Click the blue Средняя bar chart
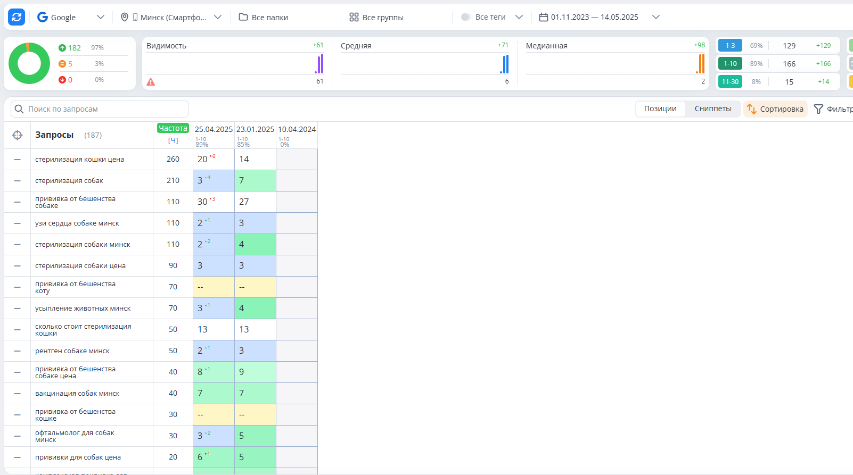853x475 pixels. click(x=504, y=64)
